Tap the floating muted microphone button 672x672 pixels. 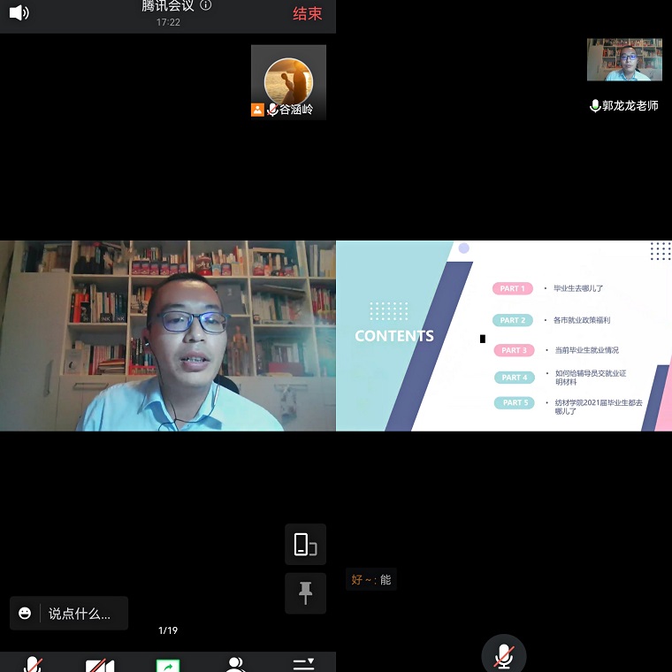coord(504,655)
